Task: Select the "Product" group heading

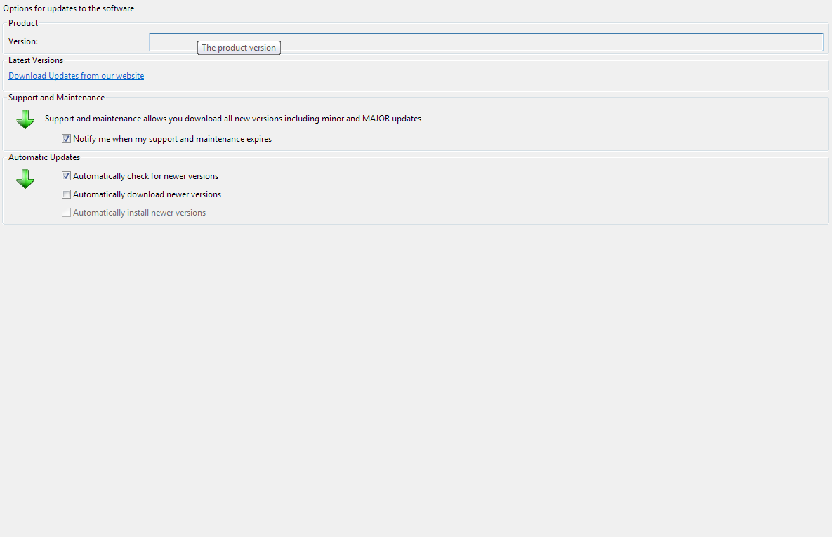Action: (23, 23)
